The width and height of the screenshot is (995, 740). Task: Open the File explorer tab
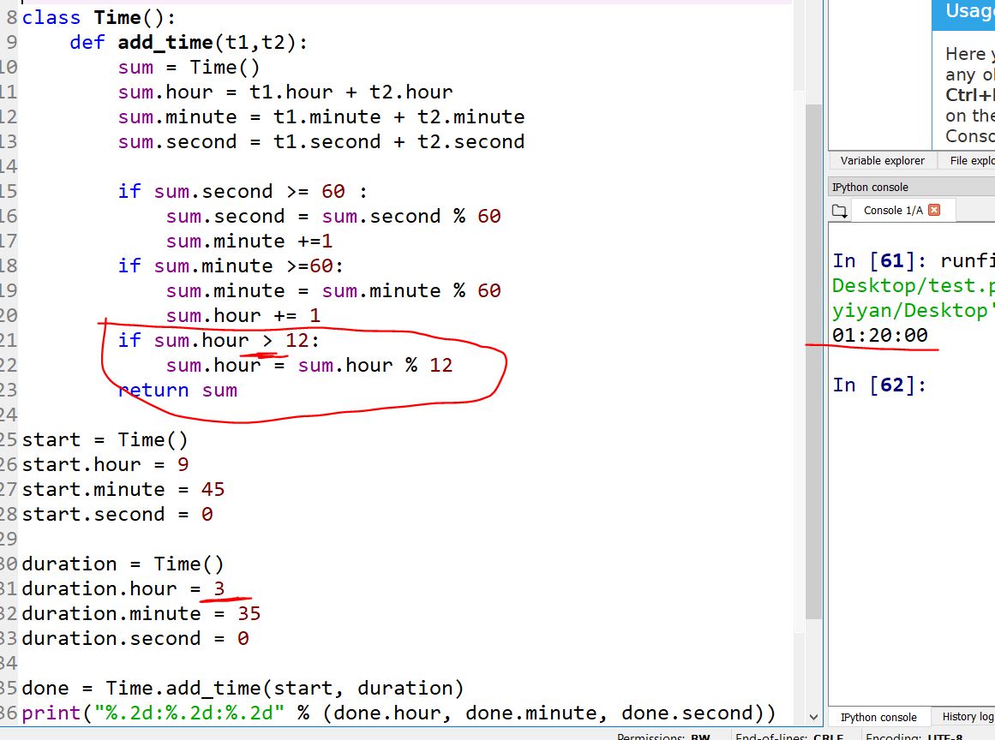pyautogui.click(x=971, y=161)
